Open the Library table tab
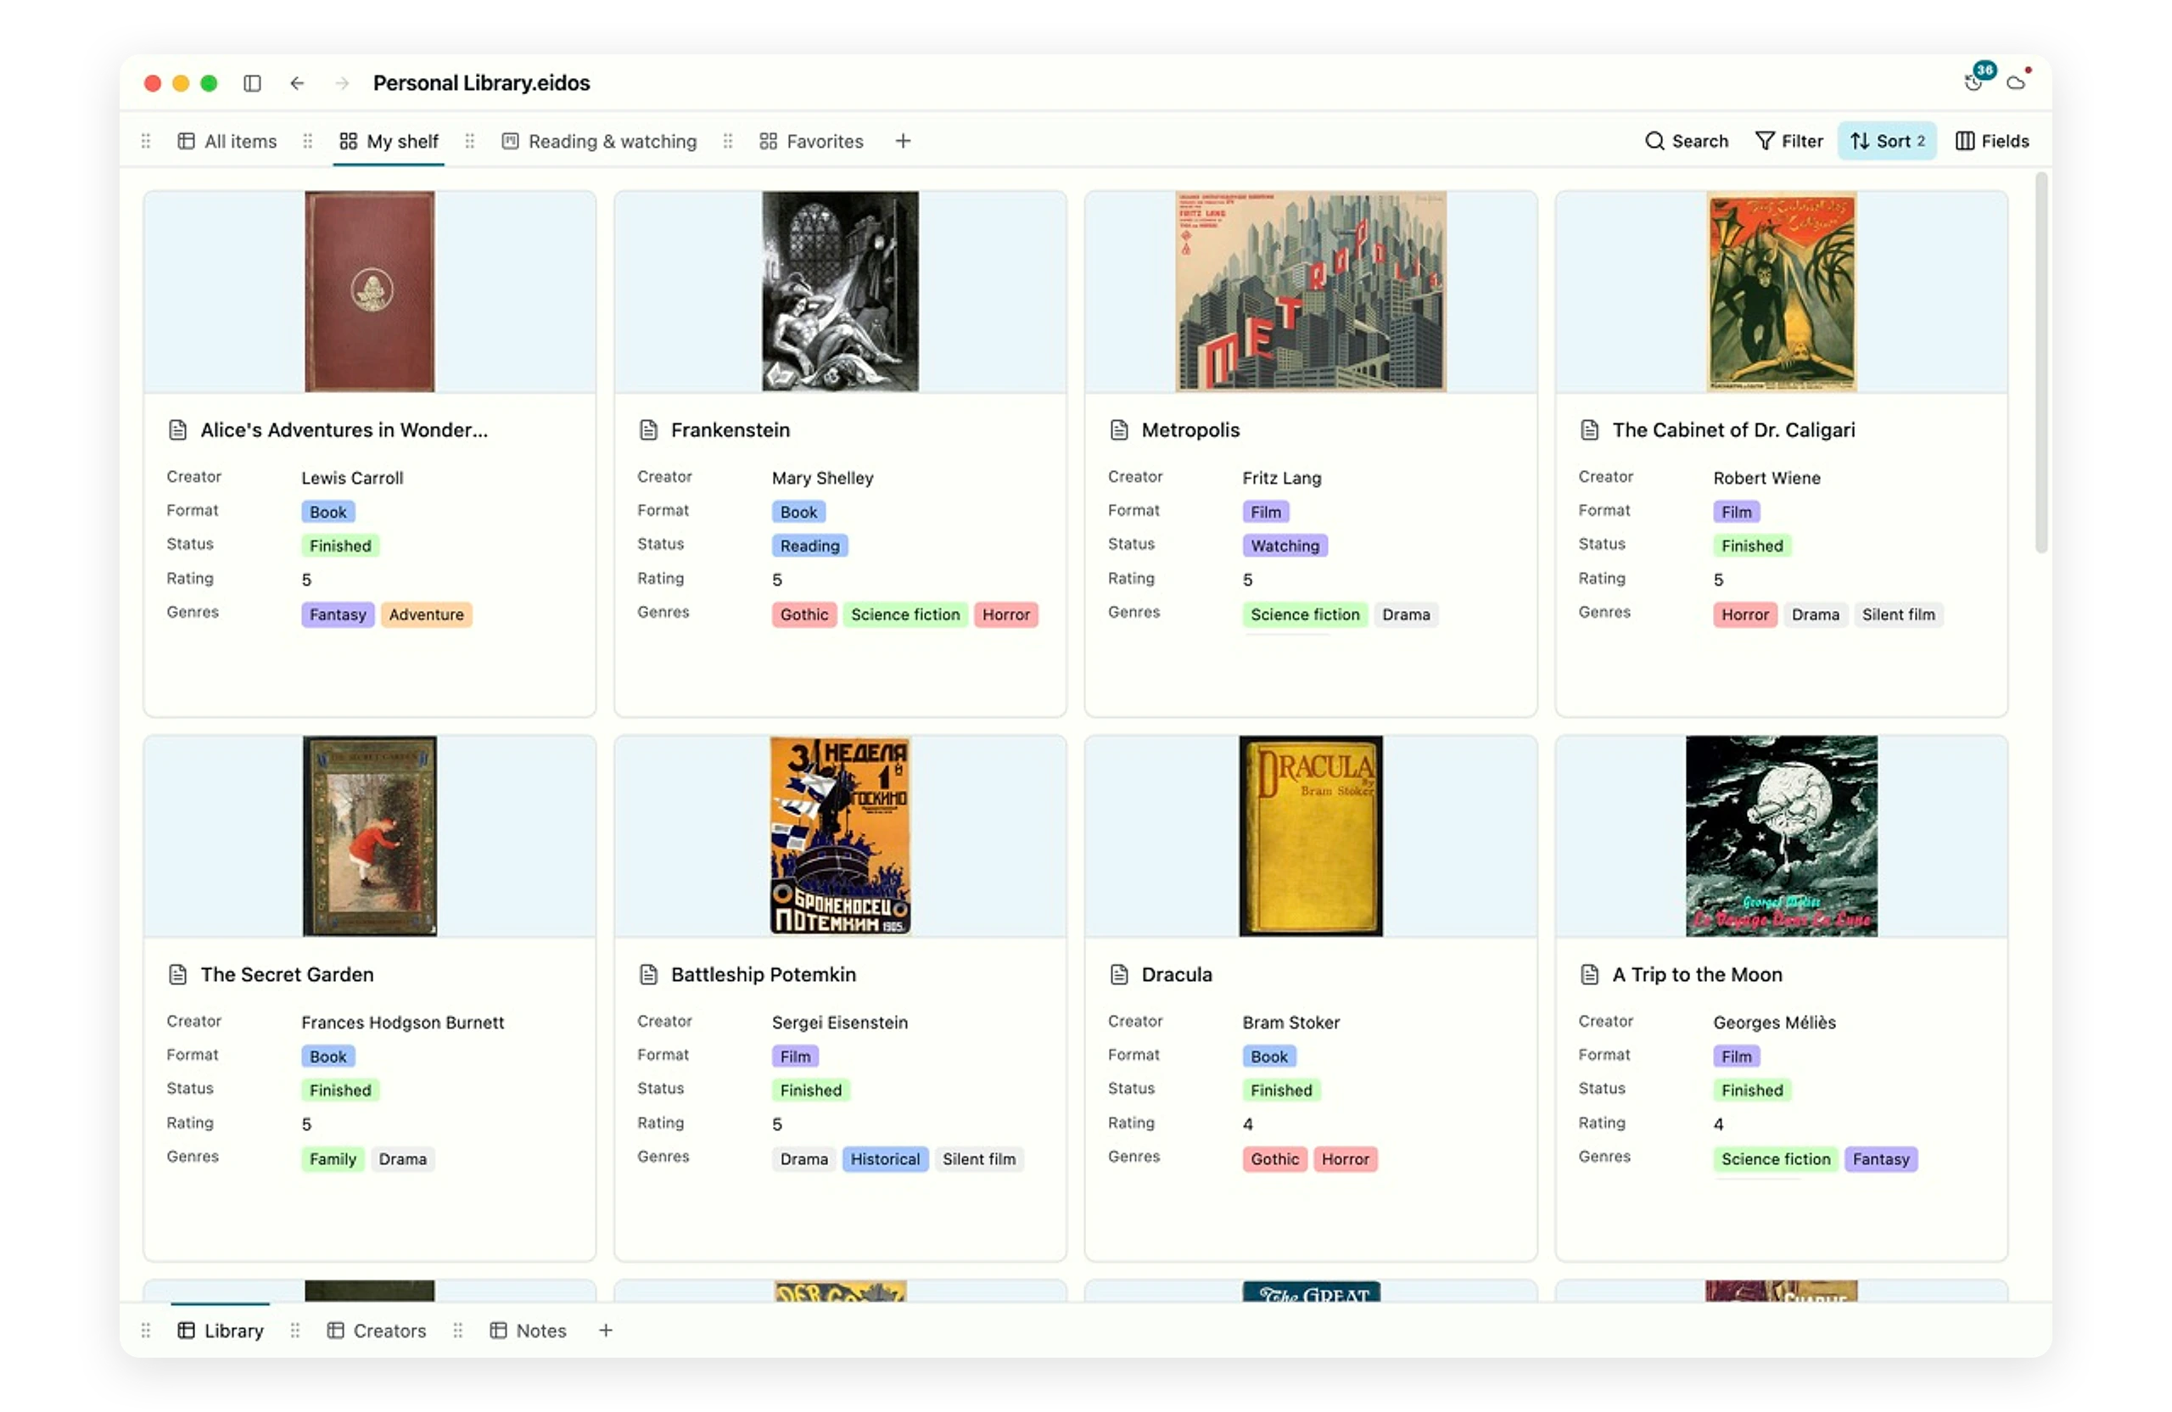Screen dimensions: 2172x1412 [x=221, y=1331]
